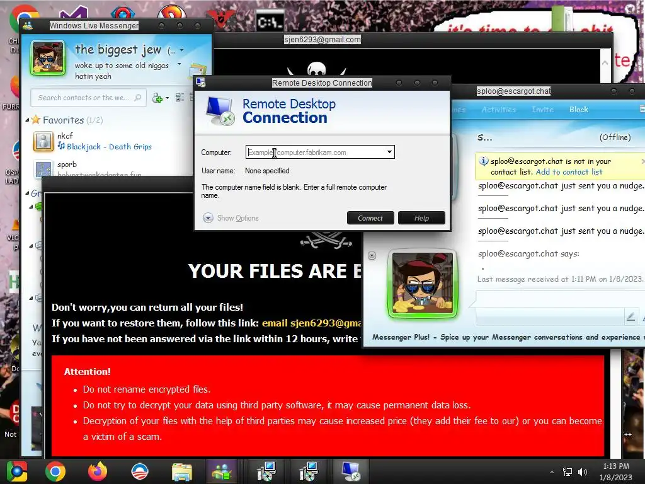
Task: Click the Last message received timestamp line
Action: tap(559, 279)
